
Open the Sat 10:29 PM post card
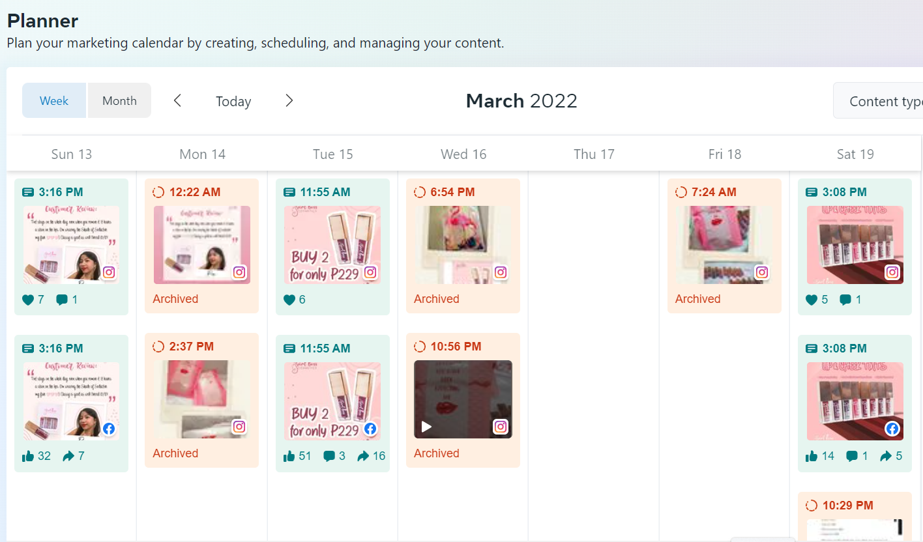tap(854, 517)
